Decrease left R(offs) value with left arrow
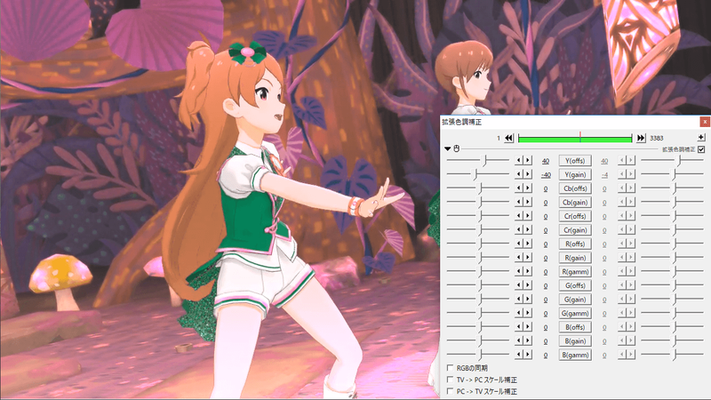 519,244
